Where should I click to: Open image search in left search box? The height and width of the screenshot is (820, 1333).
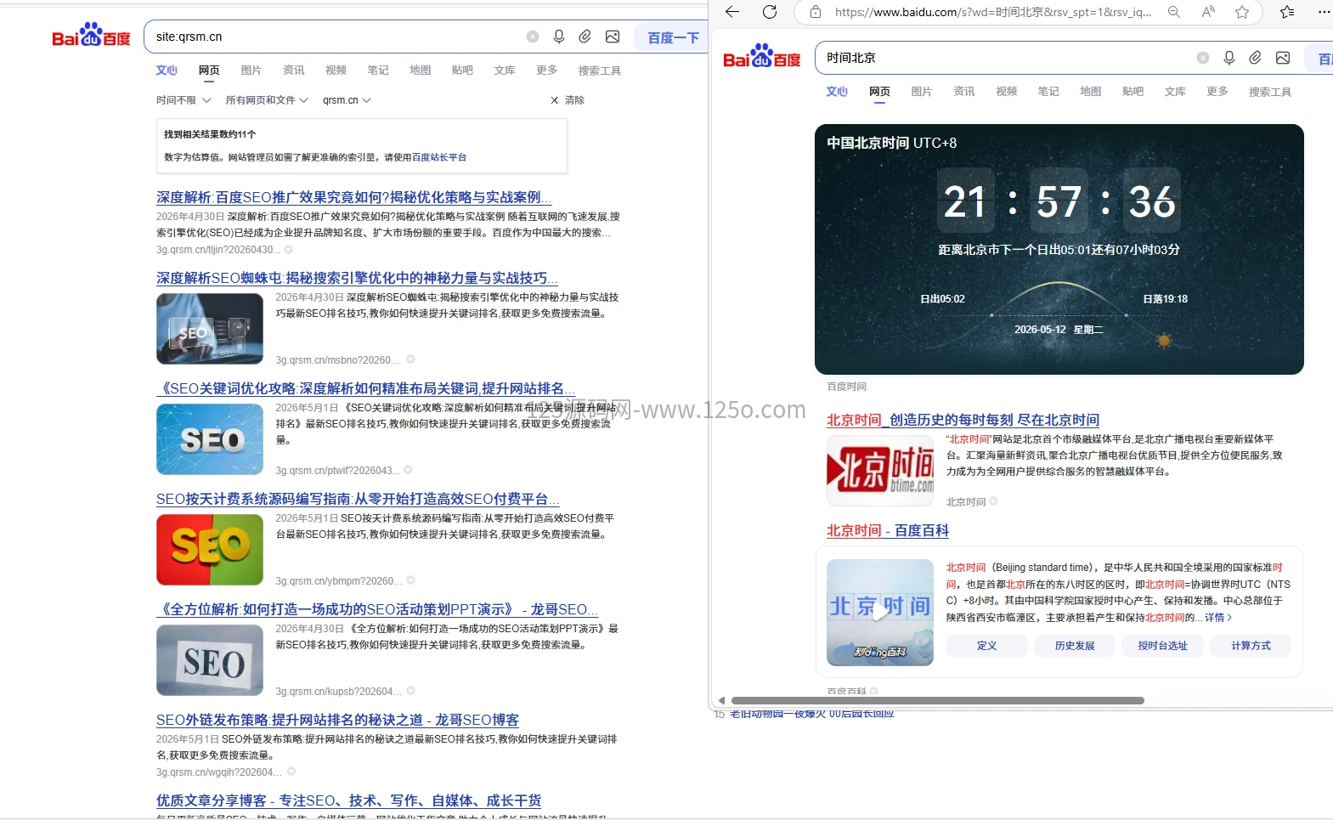[x=613, y=37]
